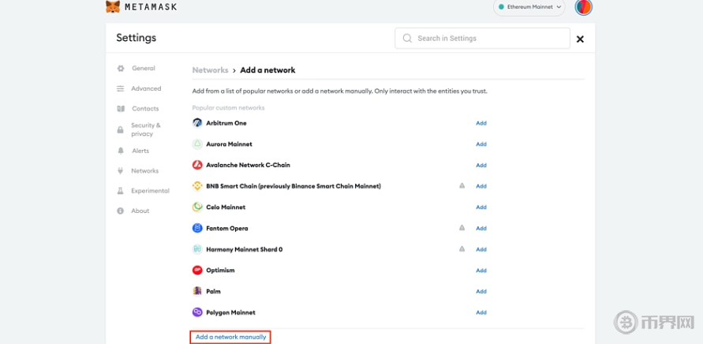Click the Avalanche Network C-Chain icon

[x=197, y=165]
